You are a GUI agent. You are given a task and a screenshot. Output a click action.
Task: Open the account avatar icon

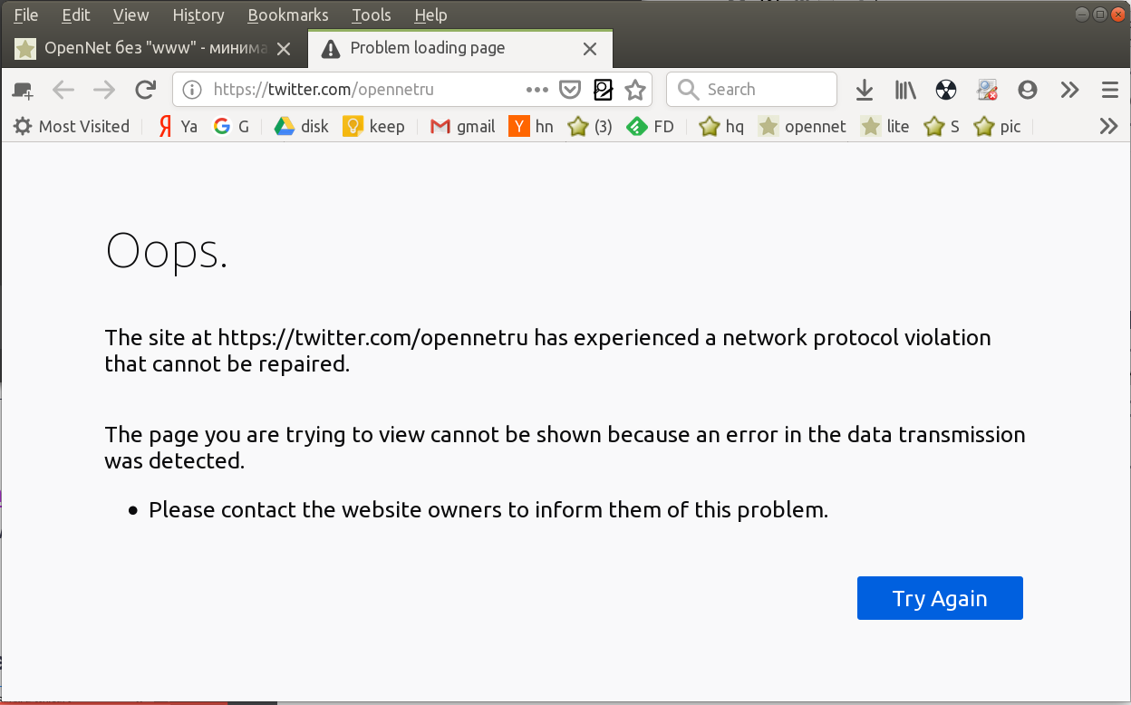click(1027, 90)
